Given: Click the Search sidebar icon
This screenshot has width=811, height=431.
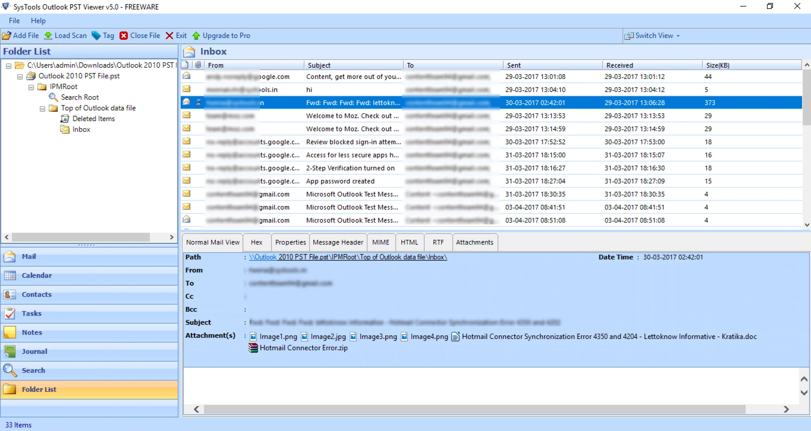Looking at the screenshot, I should pyautogui.click(x=10, y=370).
